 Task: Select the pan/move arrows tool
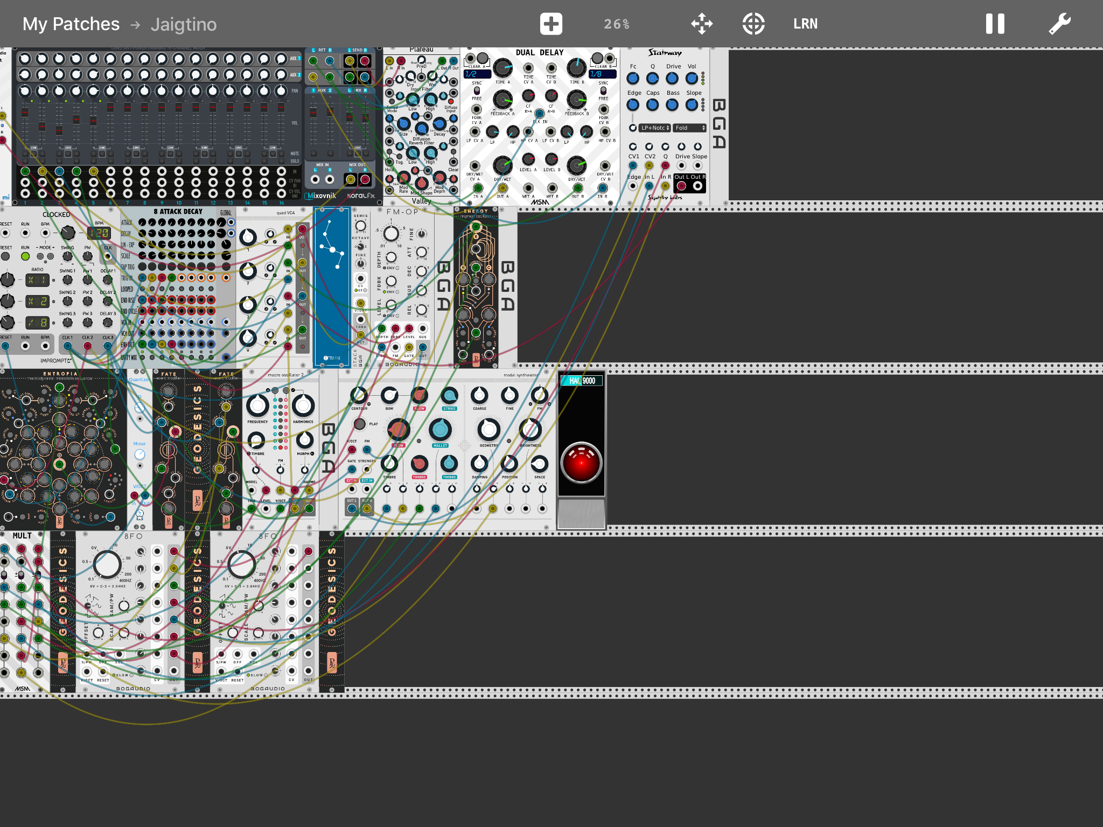point(702,24)
